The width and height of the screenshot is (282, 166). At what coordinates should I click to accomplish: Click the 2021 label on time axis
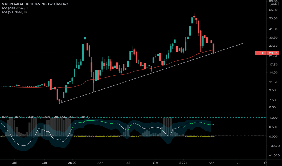(x=183, y=163)
